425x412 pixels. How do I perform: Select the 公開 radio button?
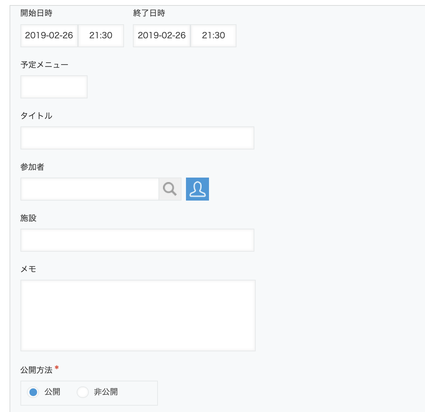pyautogui.click(x=33, y=392)
